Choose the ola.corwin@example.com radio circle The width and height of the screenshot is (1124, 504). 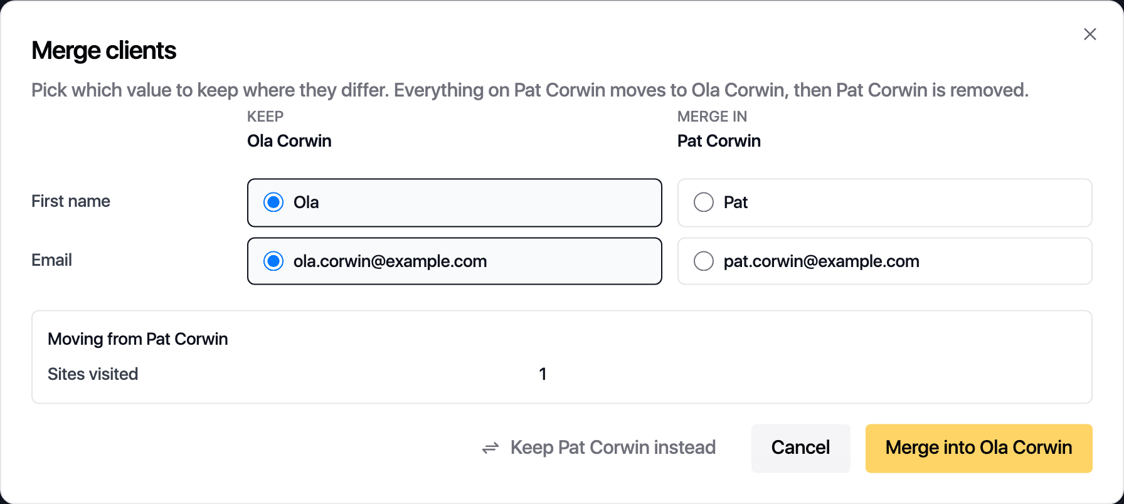(273, 261)
